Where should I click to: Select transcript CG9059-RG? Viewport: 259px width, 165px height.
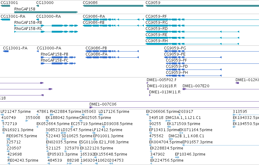point(157,23)
